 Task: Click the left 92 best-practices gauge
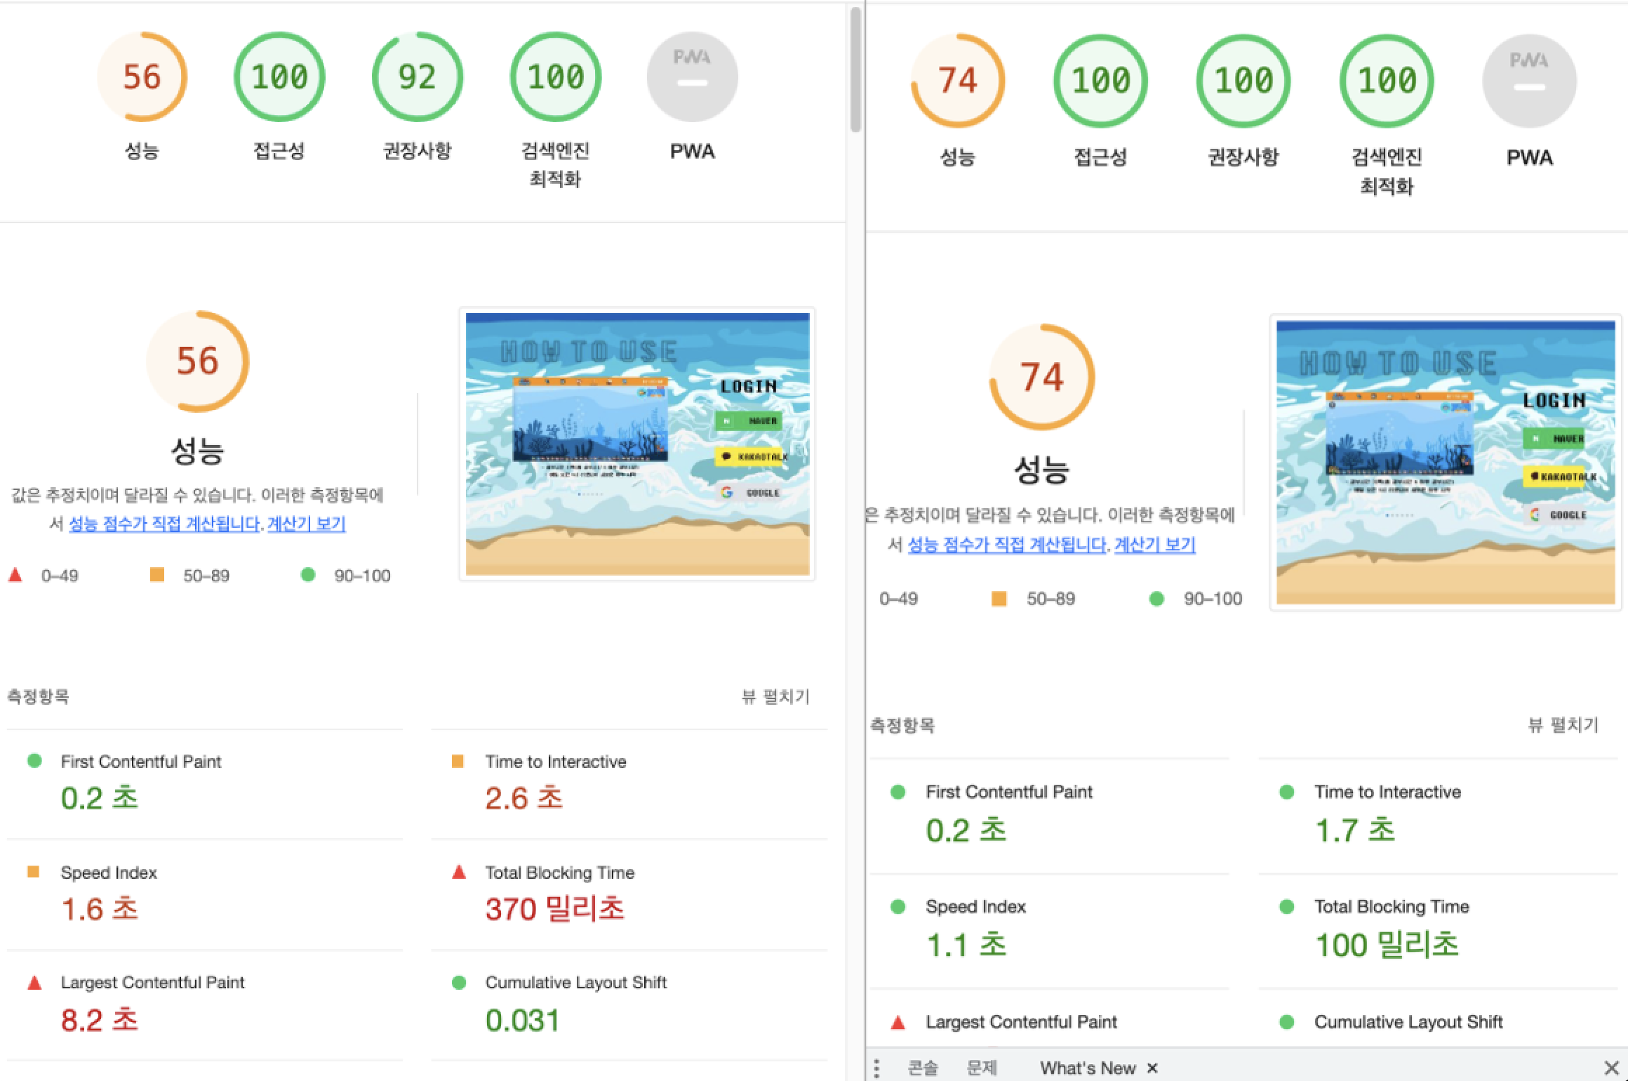(x=417, y=77)
